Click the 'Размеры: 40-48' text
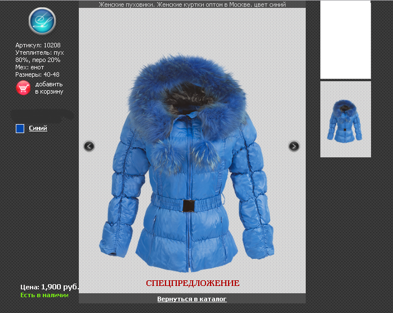 [x=37, y=74]
